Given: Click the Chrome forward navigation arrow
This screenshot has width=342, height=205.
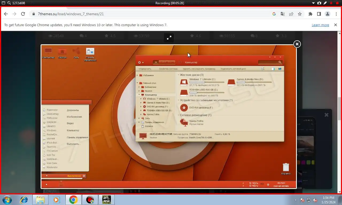Looking at the screenshot, I should pos(14,14).
